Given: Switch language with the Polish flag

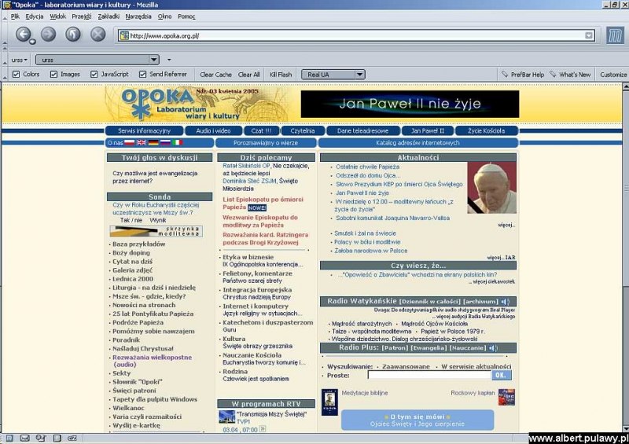Looking at the screenshot, I should [x=129, y=142].
